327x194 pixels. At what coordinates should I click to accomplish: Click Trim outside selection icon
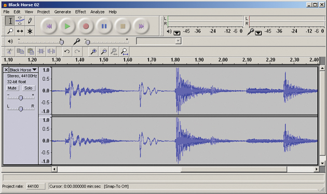coord(41,51)
